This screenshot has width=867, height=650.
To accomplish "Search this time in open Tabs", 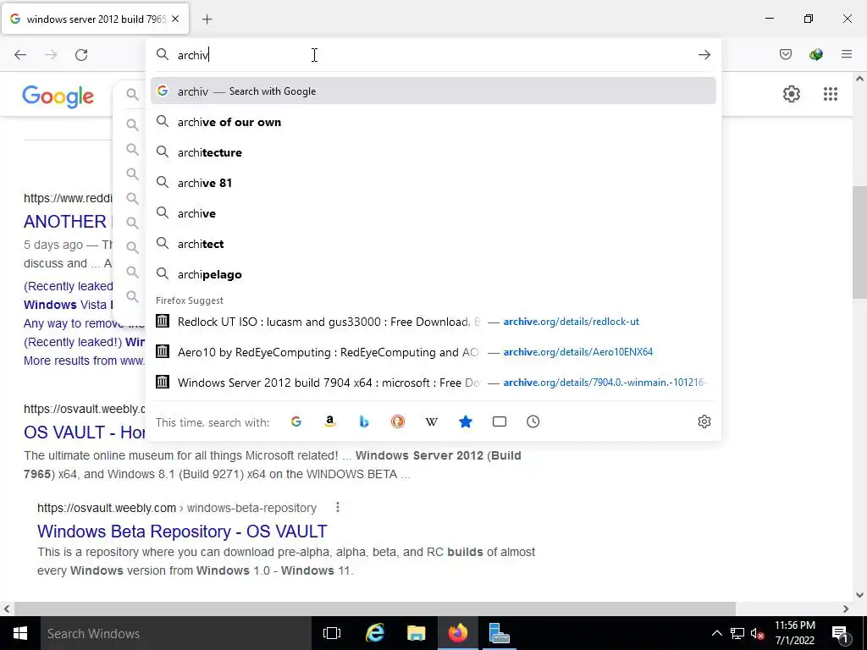I will pos(500,421).
